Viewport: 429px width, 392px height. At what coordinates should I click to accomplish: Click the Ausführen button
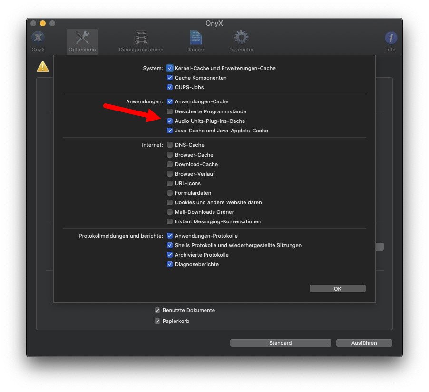coord(364,342)
